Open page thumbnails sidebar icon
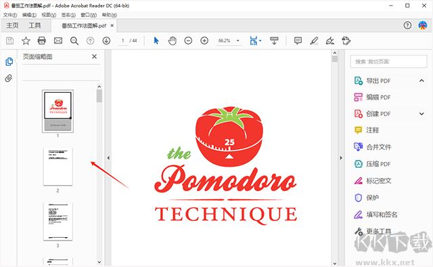 point(9,62)
